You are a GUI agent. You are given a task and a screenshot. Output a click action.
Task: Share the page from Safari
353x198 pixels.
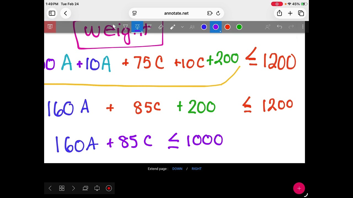[x=279, y=13]
